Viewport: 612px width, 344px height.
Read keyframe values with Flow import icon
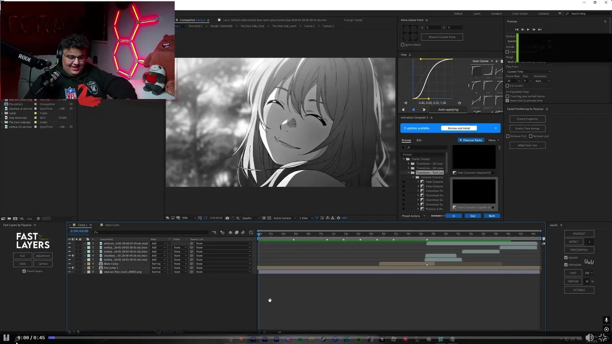click(405, 103)
